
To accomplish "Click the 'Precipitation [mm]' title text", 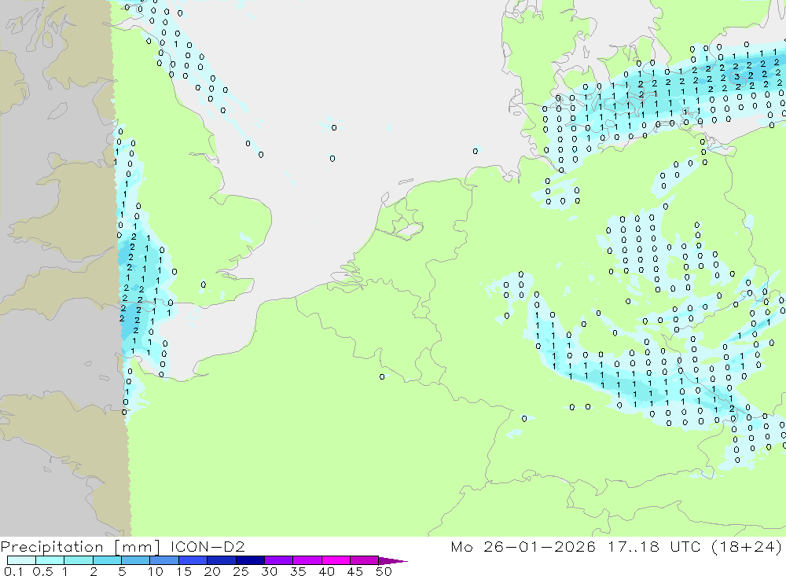I will tap(80, 547).
